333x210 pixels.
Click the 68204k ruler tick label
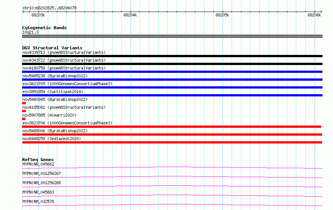(x=130, y=15)
